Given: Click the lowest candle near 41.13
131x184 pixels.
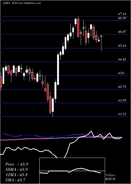Looking at the screenshot, I should 53,107.
